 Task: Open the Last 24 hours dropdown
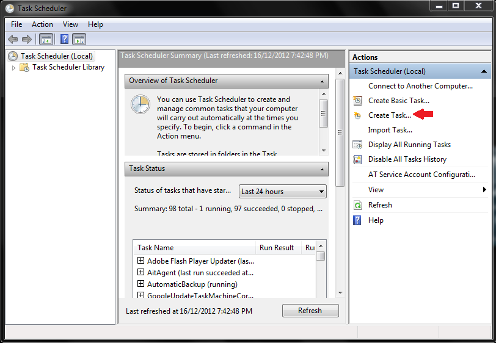[x=283, y=192]
